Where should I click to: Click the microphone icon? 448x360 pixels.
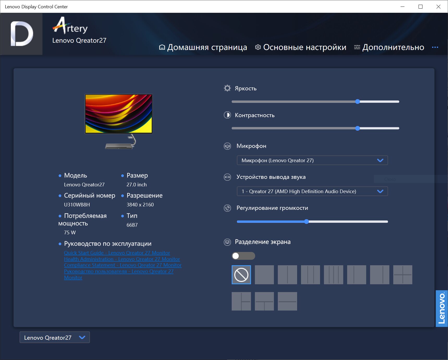click(x=227, y=146)
